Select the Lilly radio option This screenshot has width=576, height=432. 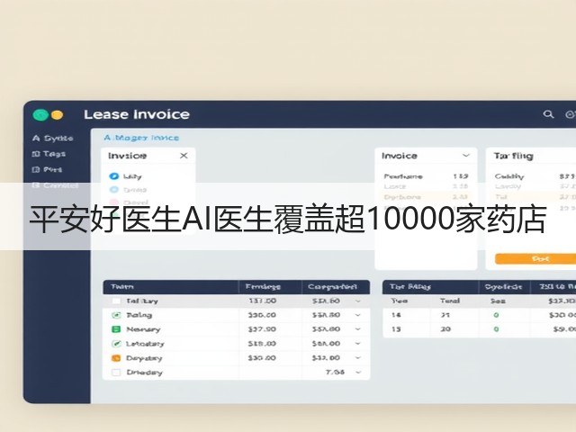point(114,176)
